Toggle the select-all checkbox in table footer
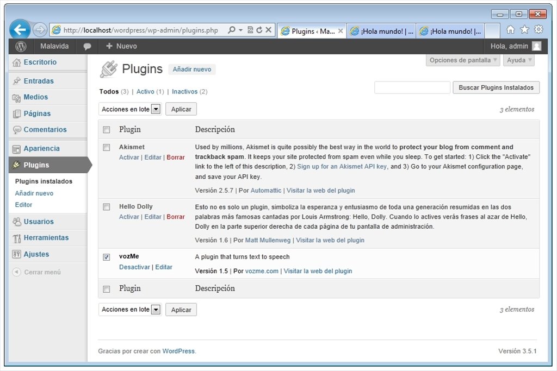This screenshot has height=371, width=557. (107, 289)
